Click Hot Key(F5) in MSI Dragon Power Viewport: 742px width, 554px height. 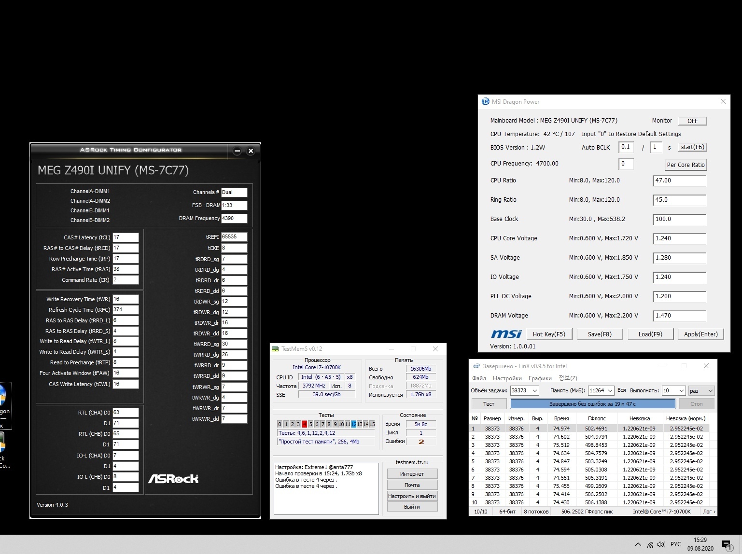(549, 334)
